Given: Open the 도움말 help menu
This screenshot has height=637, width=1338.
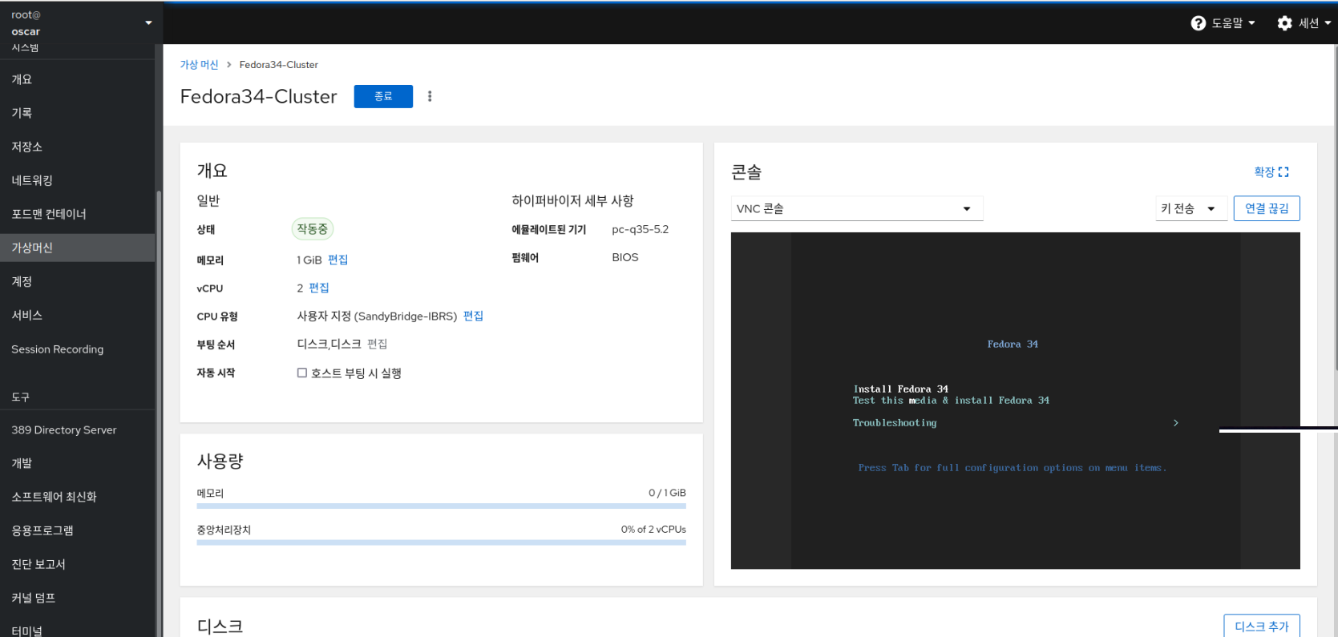Looking at the screenshot, I should point(1223,23).
